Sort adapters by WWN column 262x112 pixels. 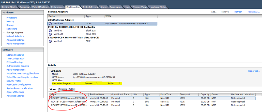(131, 16)
